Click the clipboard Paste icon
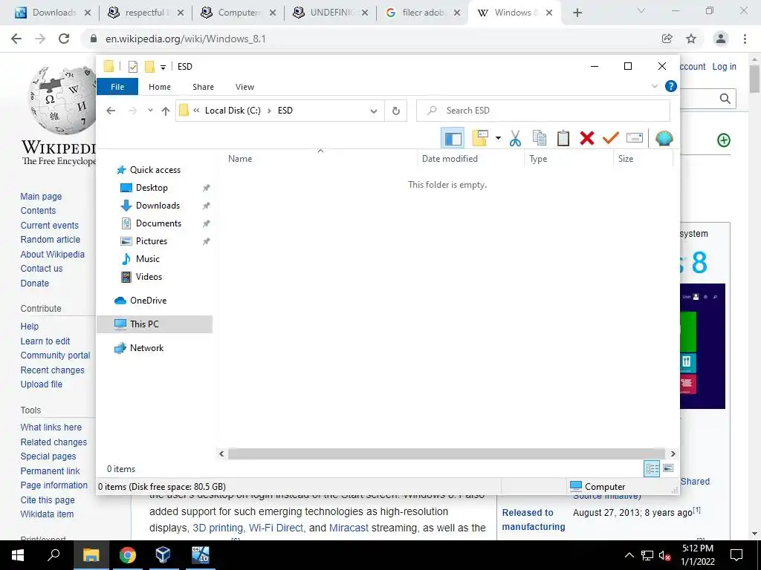Screen dimensions: 761x570 pyautogui.click(x=563, y=138)
